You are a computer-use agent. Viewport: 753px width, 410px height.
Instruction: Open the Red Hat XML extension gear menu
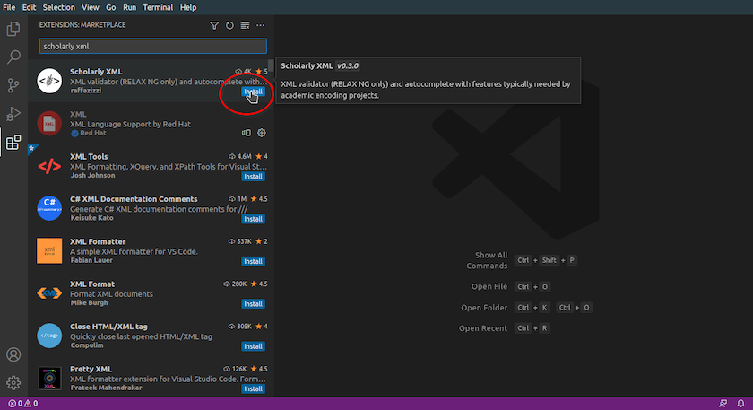click(x=262, y=133)
